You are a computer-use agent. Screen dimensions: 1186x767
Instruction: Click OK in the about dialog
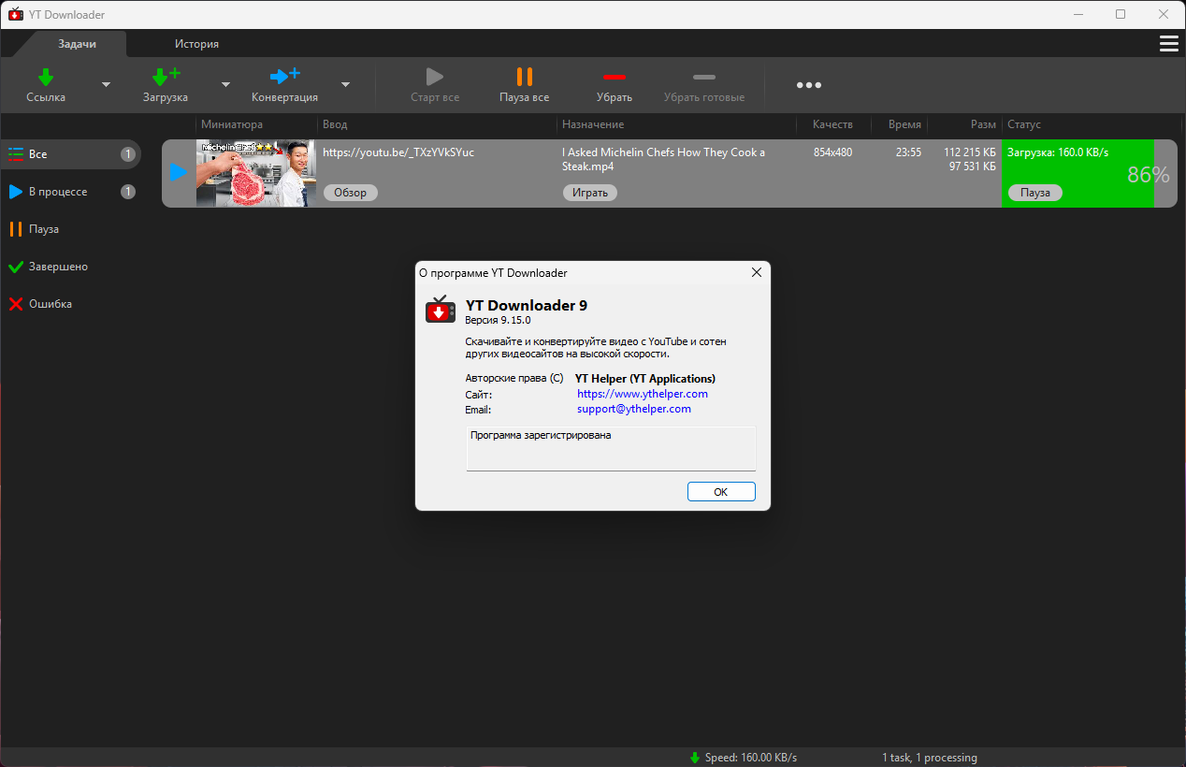pos(721,492)
